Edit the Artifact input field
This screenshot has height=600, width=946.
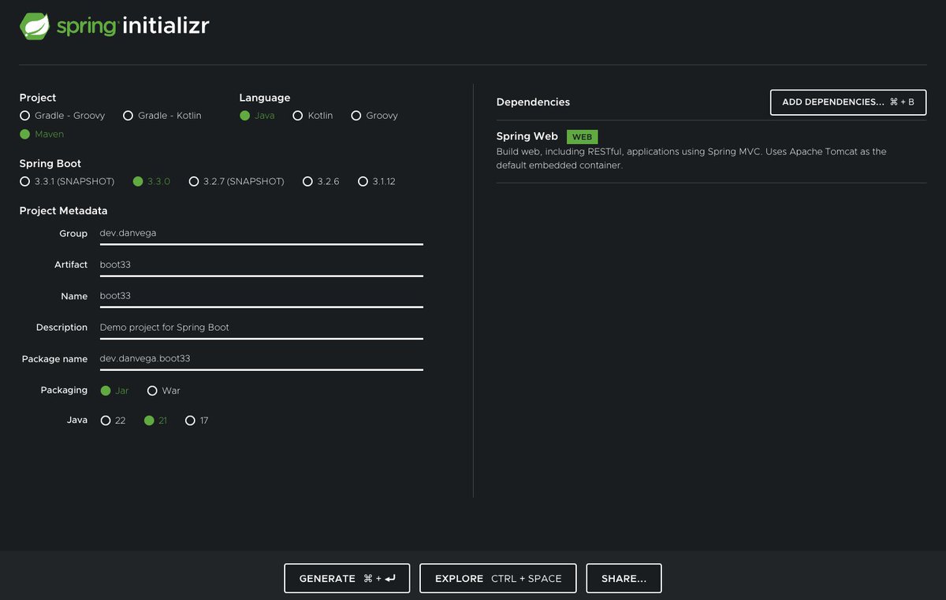(x=261, y=265)
